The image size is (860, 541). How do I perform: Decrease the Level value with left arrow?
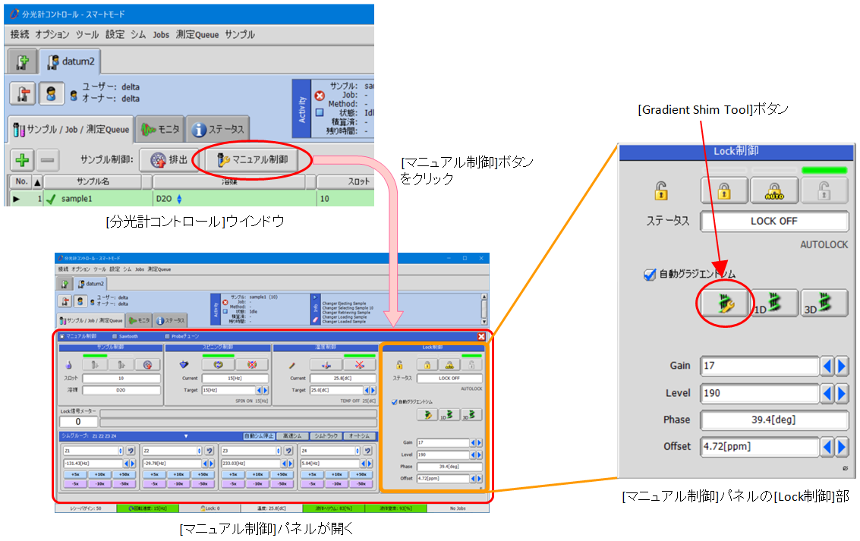pos(828,394)
